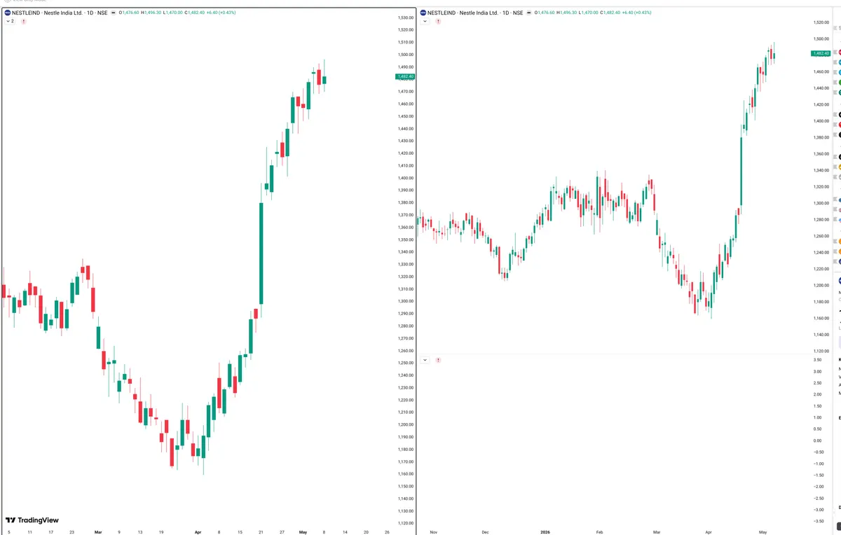Click the Nov label on right chart time axis
Viewport: 841px width, 535px height.
click(432, 531)
